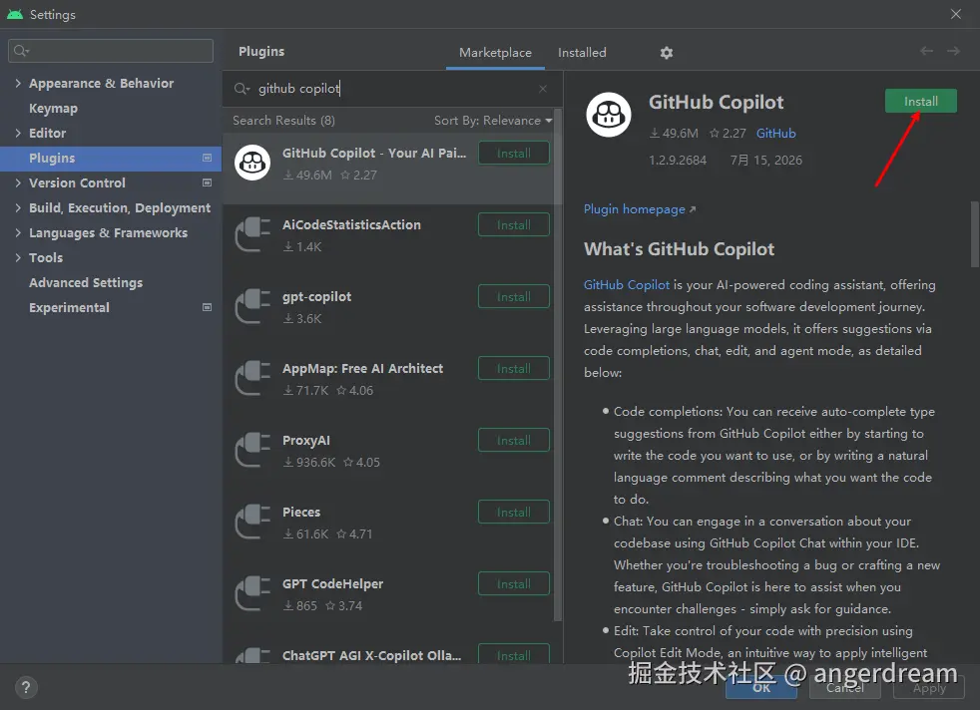
Task: Follow GitHub Copilot link in description
Action: point(627,285)
